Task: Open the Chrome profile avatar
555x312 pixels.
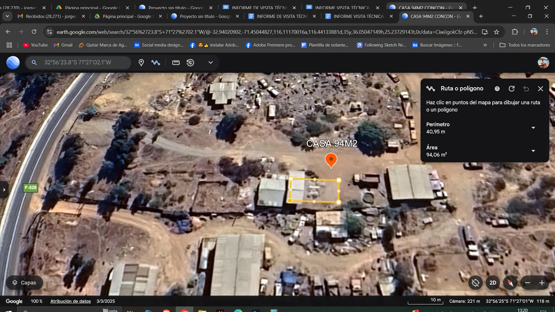Action: (534, 32)
